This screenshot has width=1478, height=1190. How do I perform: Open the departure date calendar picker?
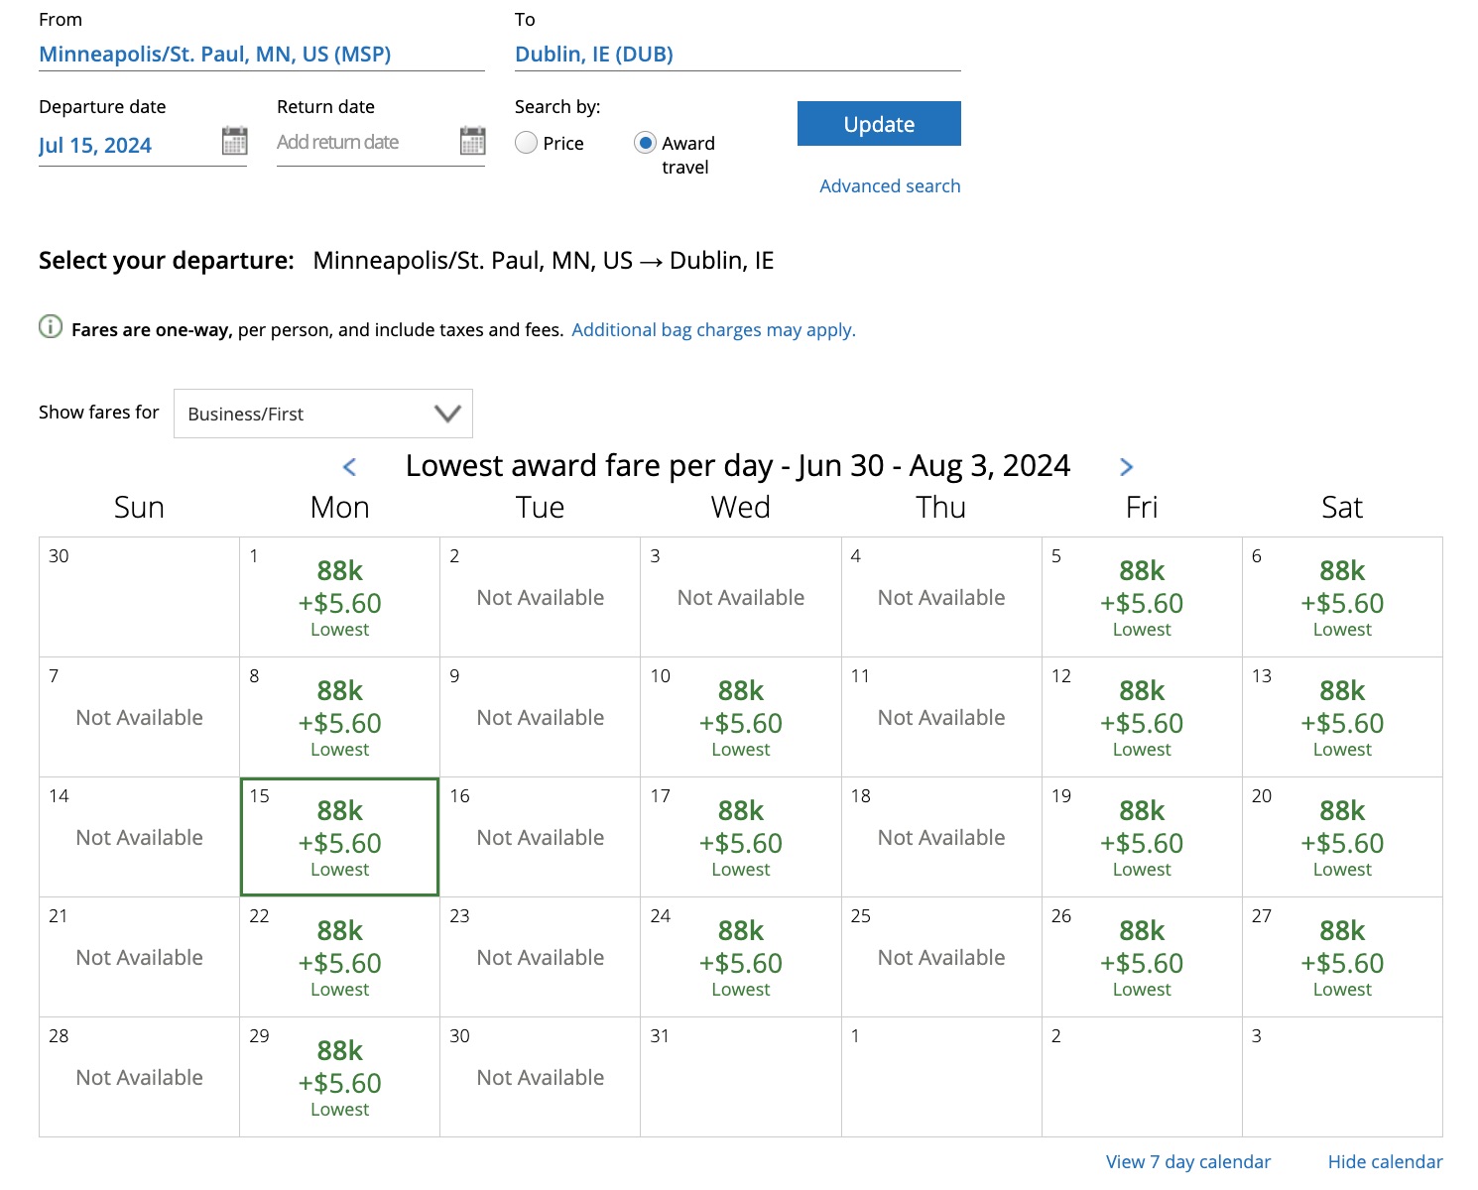(234, 141)
